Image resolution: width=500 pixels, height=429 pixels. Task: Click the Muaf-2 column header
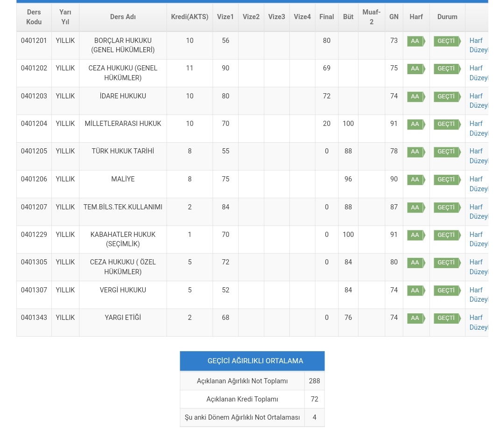tap(372, 17)
